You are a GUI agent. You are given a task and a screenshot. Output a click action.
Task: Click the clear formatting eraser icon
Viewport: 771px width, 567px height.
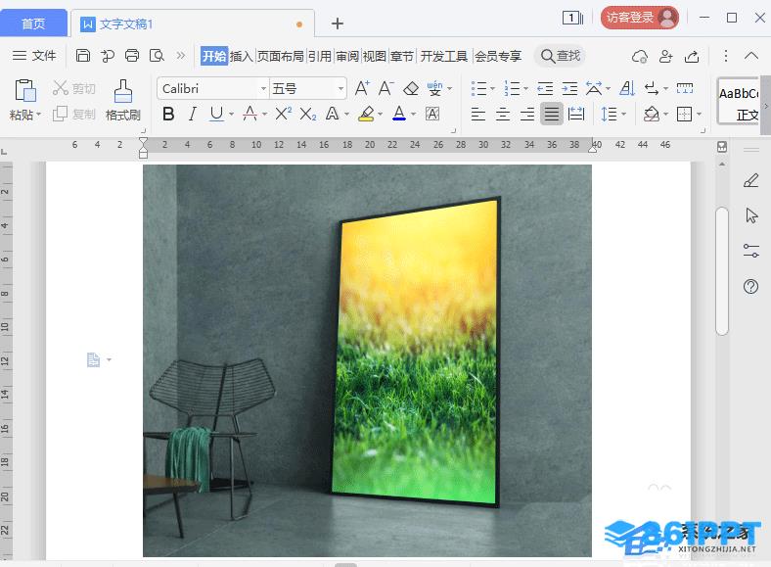pos(411,88)
